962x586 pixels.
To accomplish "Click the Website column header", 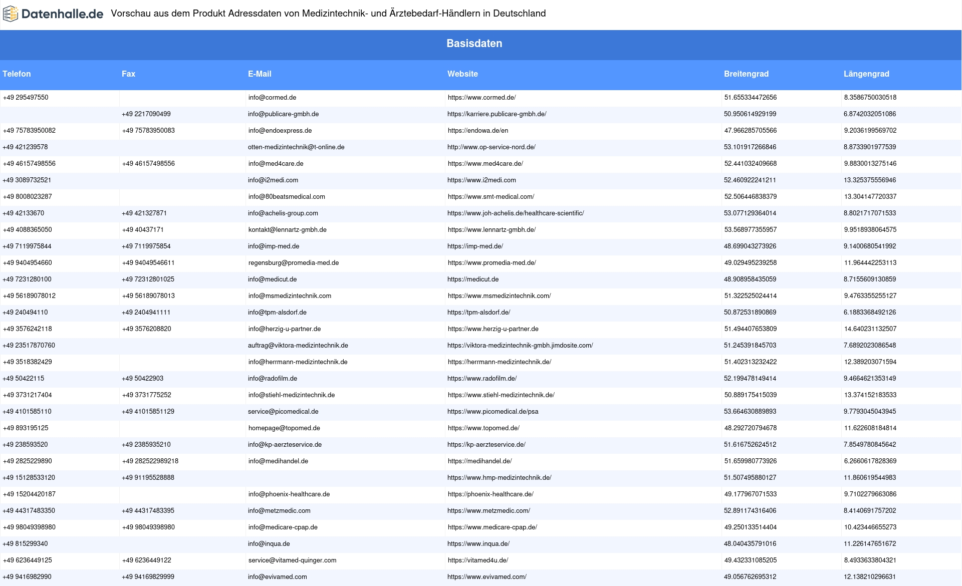I will tap(462, 74).
